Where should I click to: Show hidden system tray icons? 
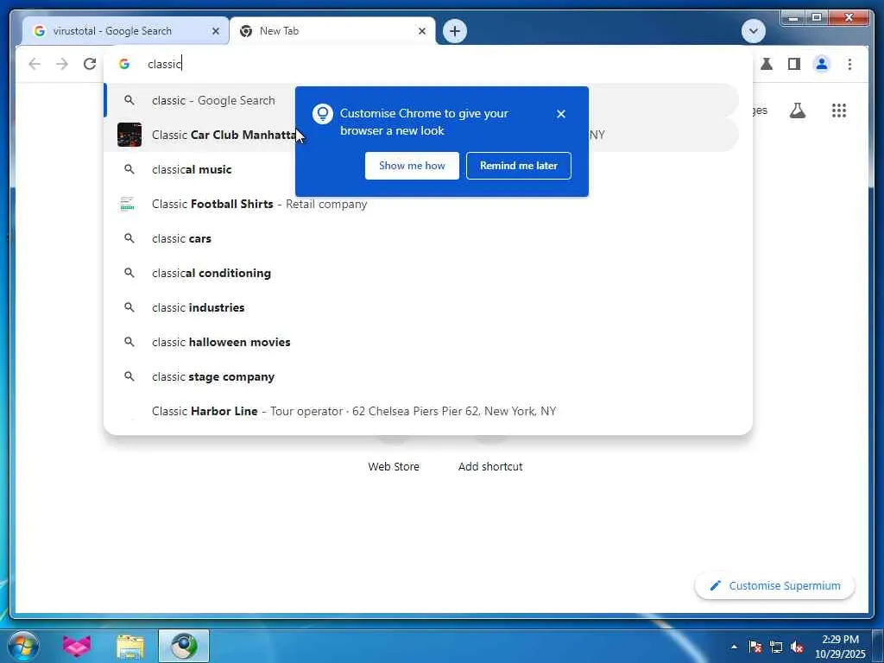734,647
